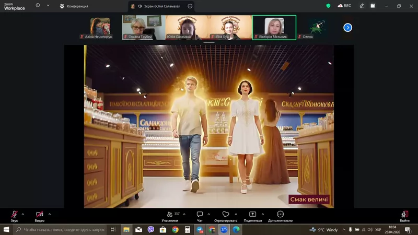Open audio options arrow next to Звук
Image resolution: width=418 pixels, height=235 pixels.
pos(23,214)
